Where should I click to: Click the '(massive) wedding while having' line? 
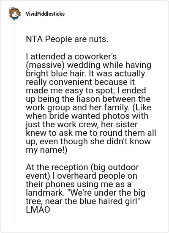88,65
